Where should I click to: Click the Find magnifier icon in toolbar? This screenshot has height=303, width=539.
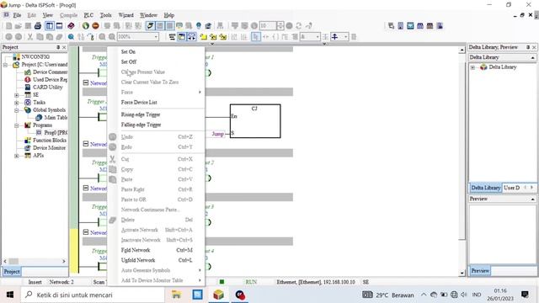71,37
